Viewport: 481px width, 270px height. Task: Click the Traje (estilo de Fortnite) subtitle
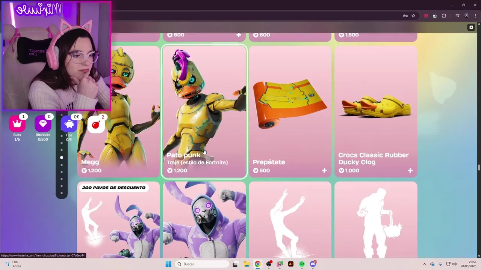pos(197,162)
